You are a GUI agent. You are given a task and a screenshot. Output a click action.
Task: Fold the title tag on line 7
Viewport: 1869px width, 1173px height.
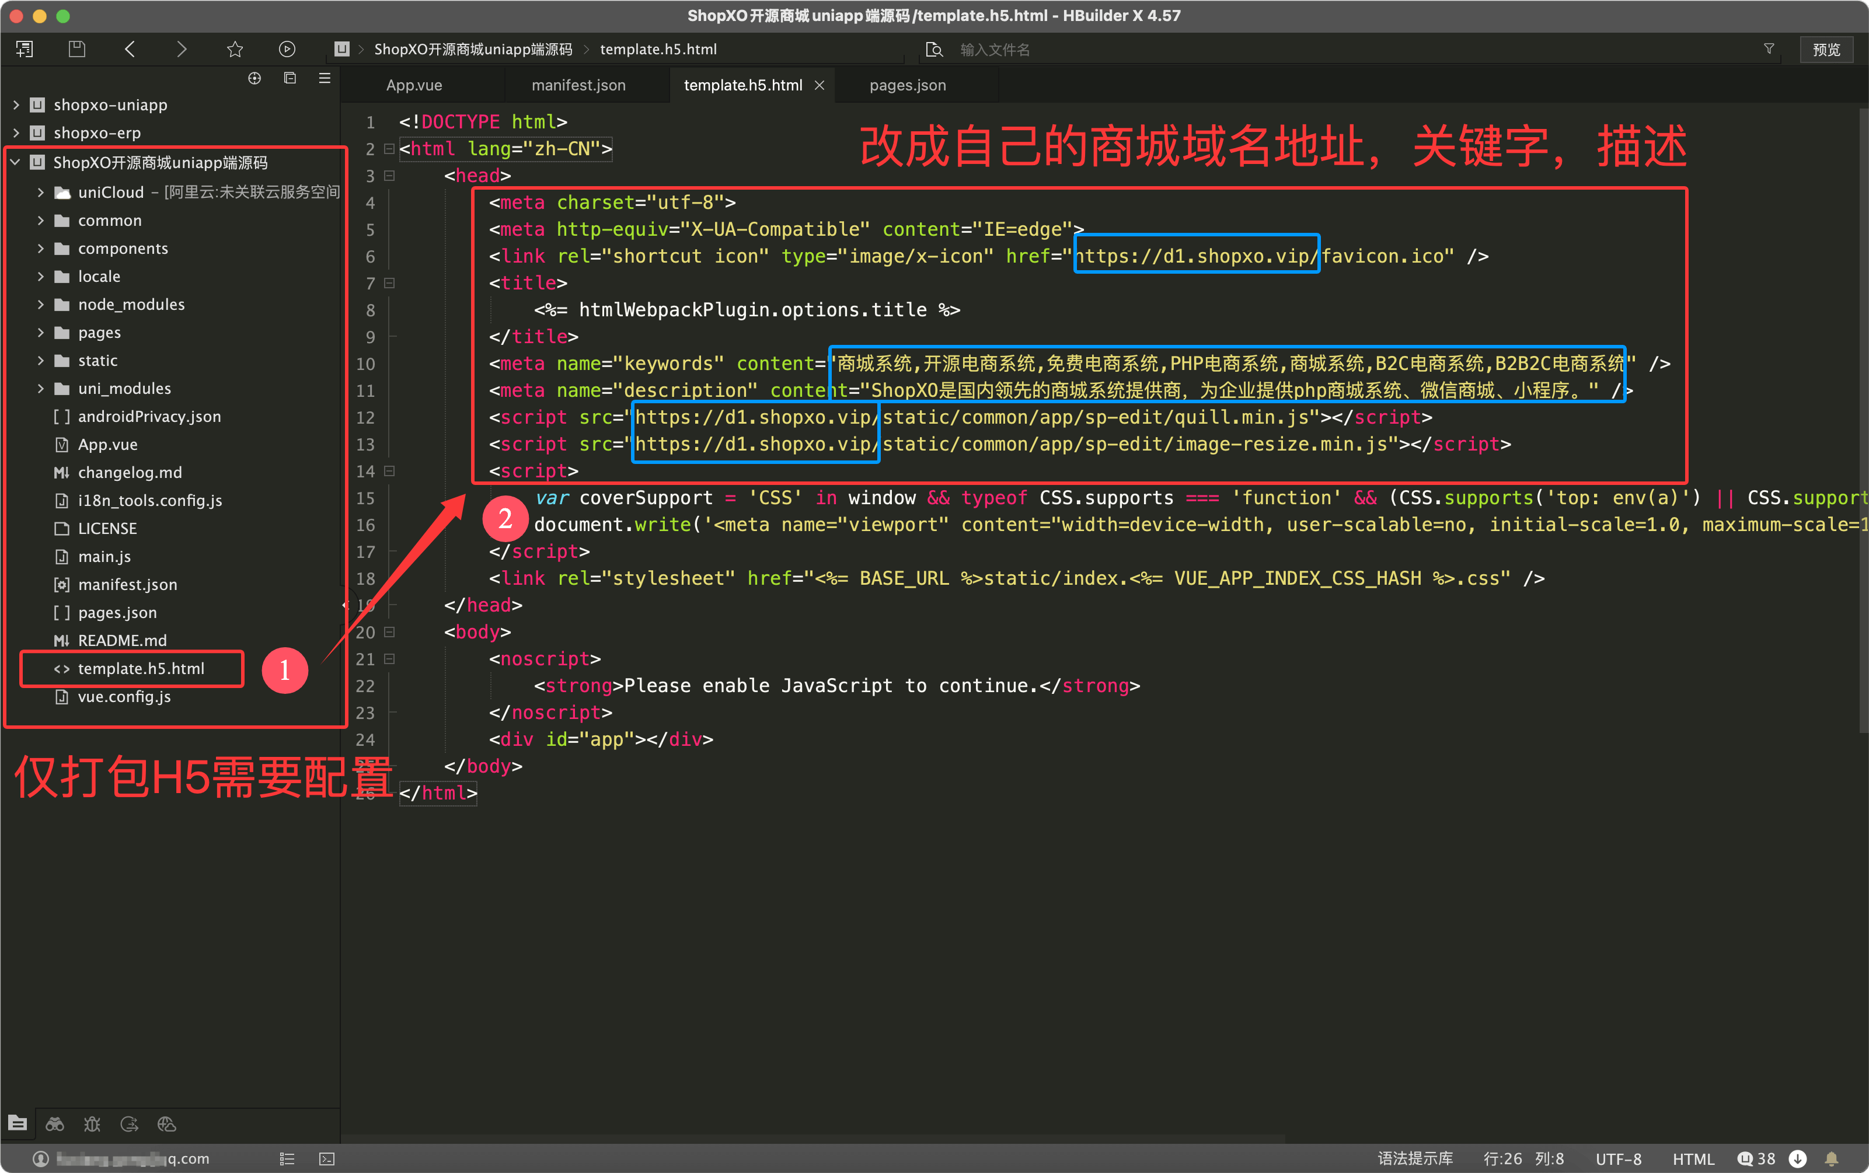coord(389,283)
